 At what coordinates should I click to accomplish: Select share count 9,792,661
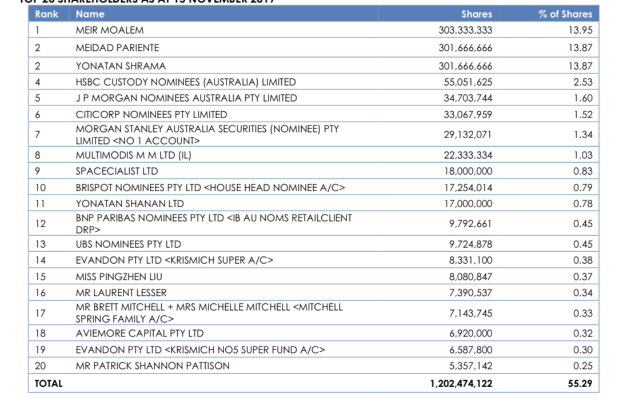pos(470,224)
